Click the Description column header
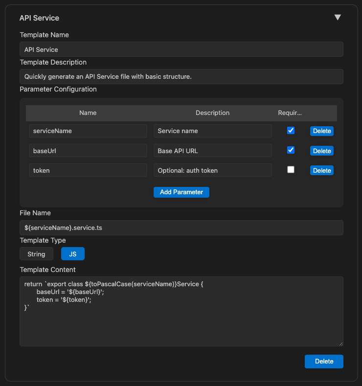This screenshot has height=386, width=362. 213,113
